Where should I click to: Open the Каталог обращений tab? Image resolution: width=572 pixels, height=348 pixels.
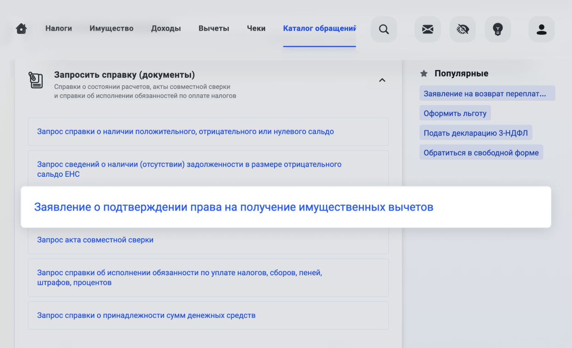tap(319, 28)
